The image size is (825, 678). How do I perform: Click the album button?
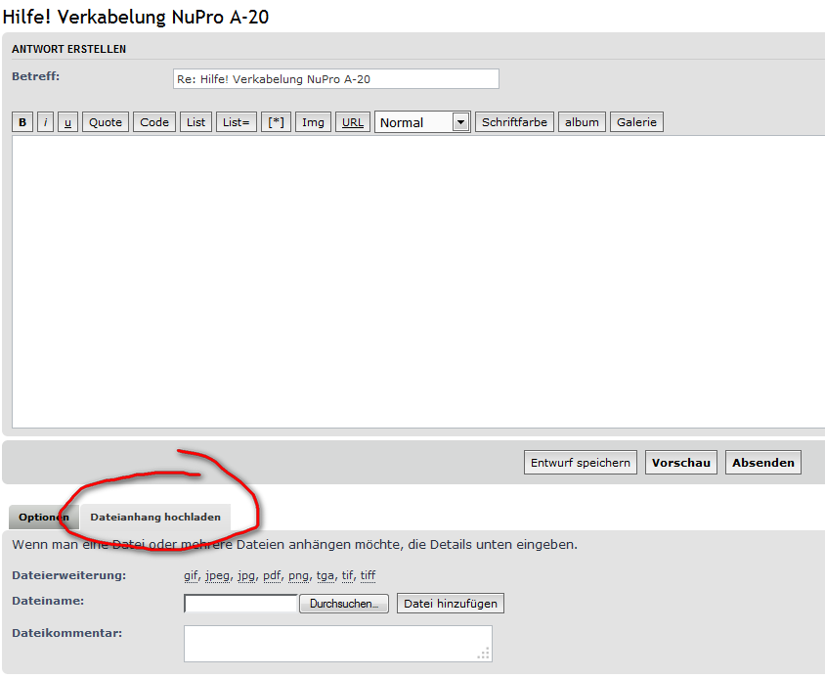582,122
